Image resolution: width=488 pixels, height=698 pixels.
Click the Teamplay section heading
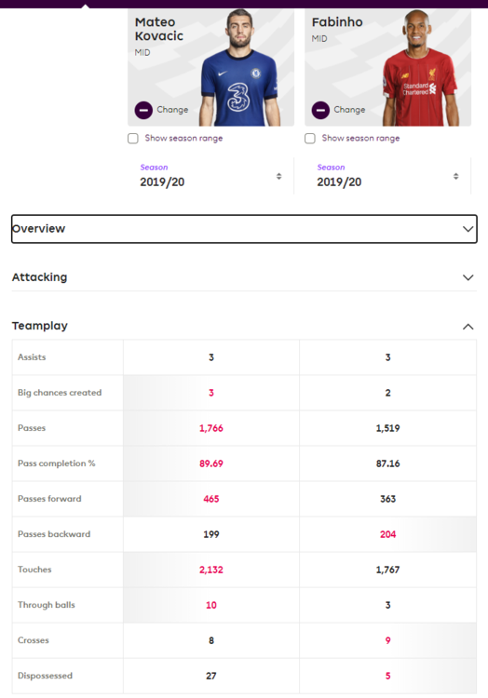coord(40,326)
